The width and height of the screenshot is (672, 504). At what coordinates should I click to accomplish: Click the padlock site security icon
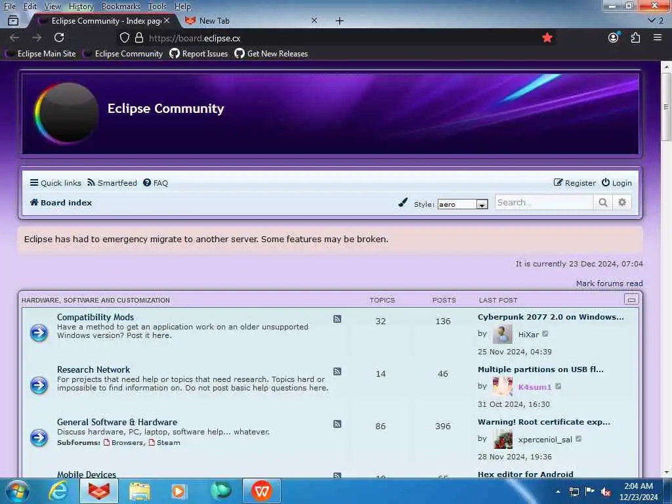[x=139, y=37]
